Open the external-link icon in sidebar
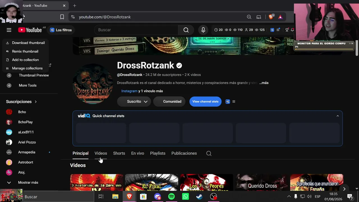Viewport: 359px width, 202px height. [x=50, y=65]
